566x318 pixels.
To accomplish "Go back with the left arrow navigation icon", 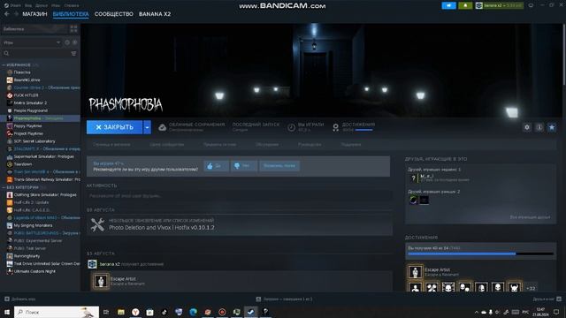I will [x=6, y=14].
